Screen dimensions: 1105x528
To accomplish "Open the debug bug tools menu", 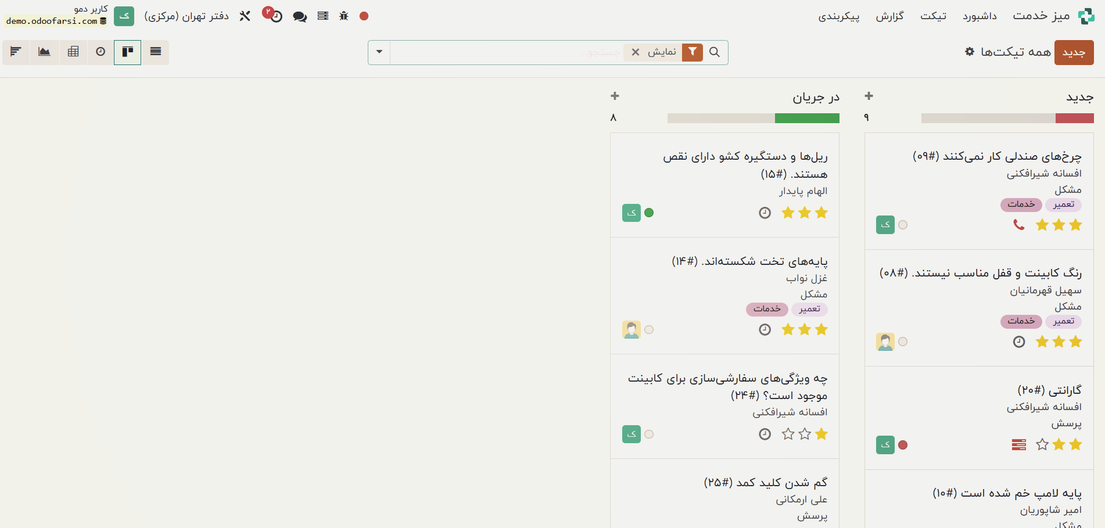I will [x=343, y=16].
